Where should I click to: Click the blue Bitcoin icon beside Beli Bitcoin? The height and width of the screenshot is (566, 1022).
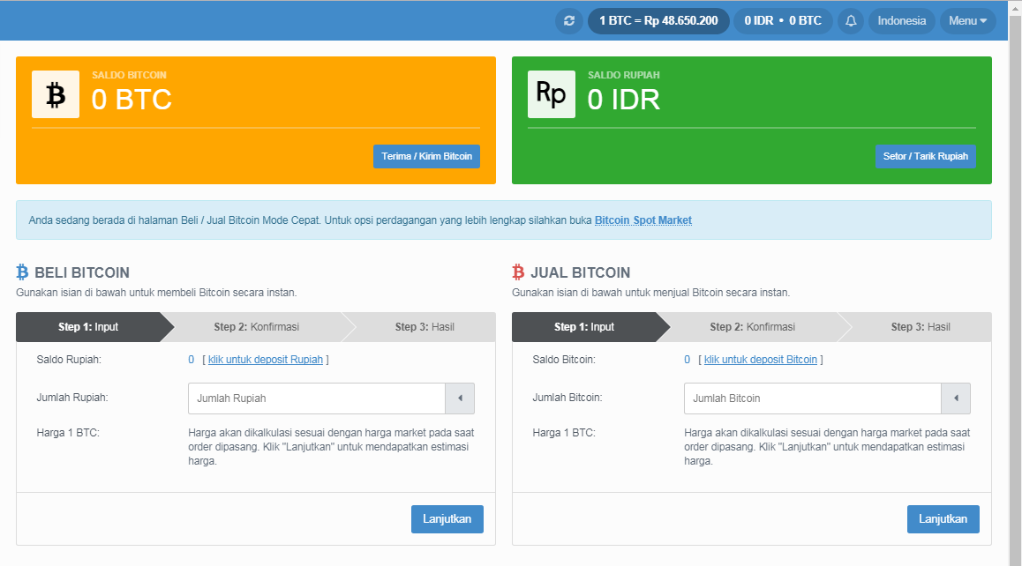tap(22, 272)
